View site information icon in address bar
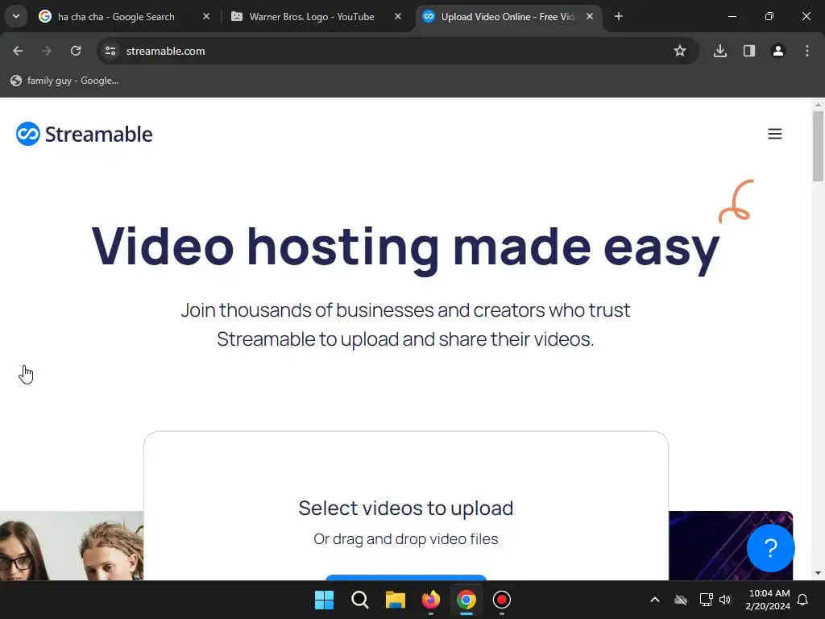This screenshot has height=619, width=825. pyautogui.click(x=110, y=51)
